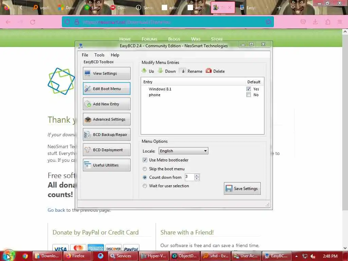Open Store link on NeoSmart website

click(x=217, y=39)
